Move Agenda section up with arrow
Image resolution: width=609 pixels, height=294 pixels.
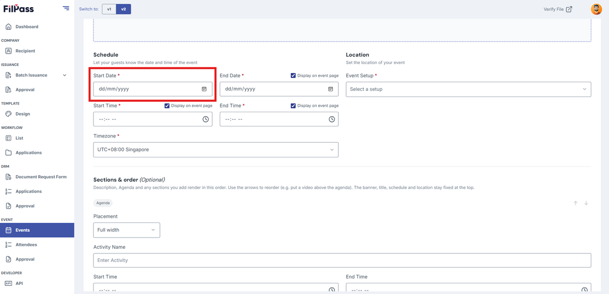tap(576, 203)
